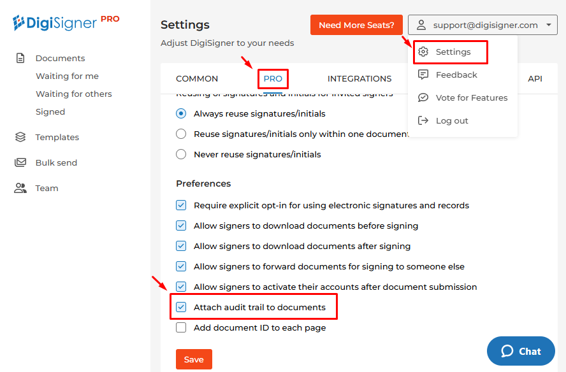
Task: Click the Templates stack icon
Action: (x=20, y=137)
